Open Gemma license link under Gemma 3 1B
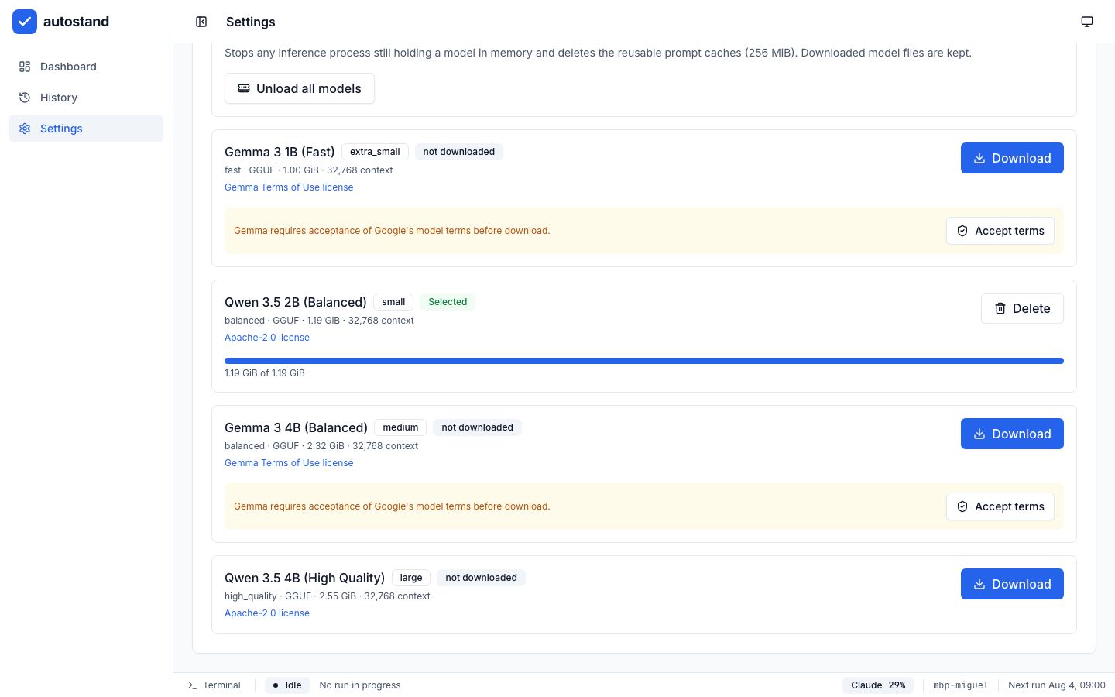The image size is (1115, 697). point(289,187)
